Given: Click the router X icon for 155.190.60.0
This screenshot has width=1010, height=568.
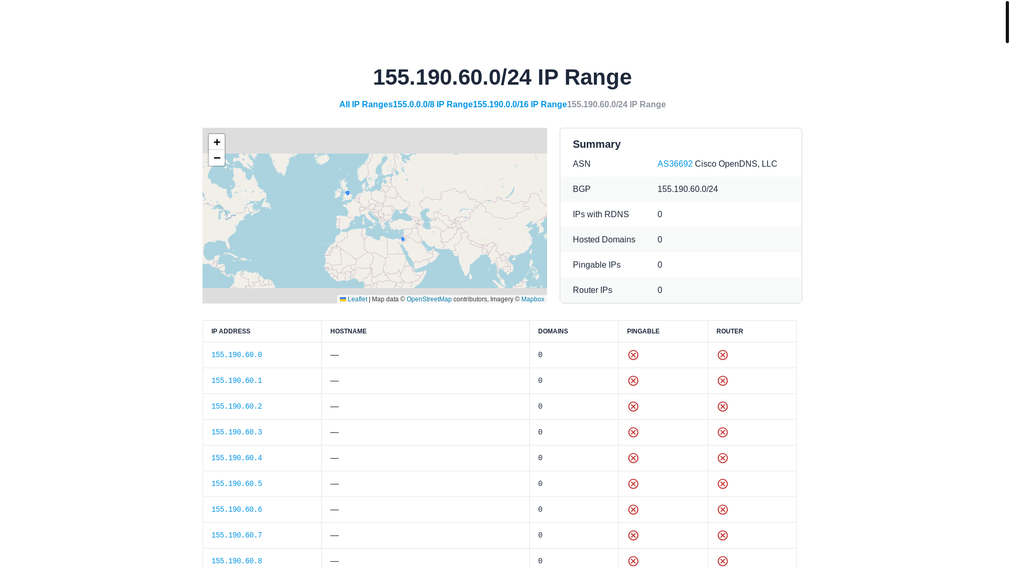Looking at the screenshot, I should tap(723, 355).
